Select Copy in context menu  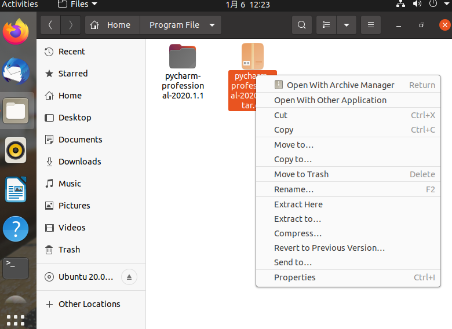tap(348, 130)
